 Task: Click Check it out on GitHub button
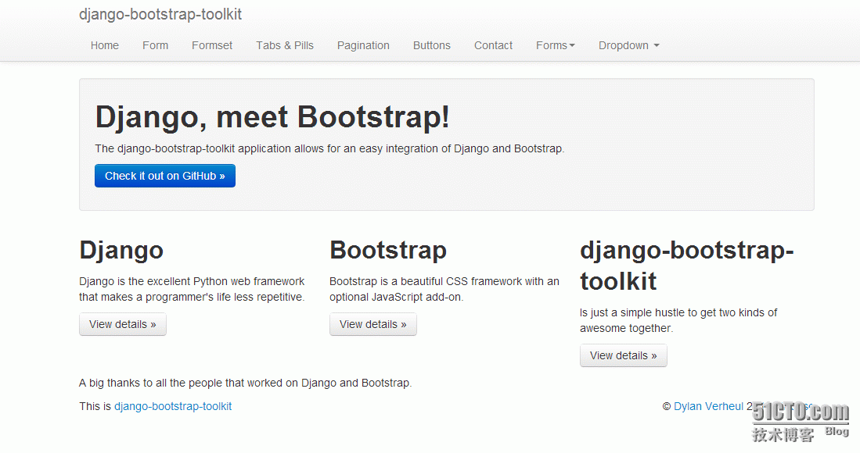(165, 176)
